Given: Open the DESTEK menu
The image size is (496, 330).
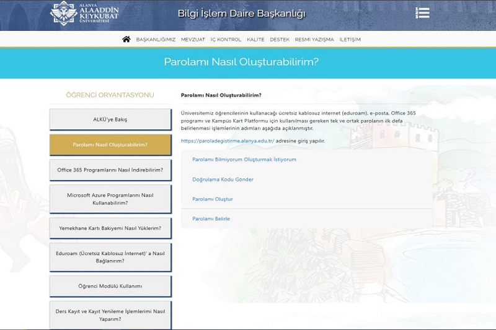Looking at the screenshot, I should (x=280, y=40).
